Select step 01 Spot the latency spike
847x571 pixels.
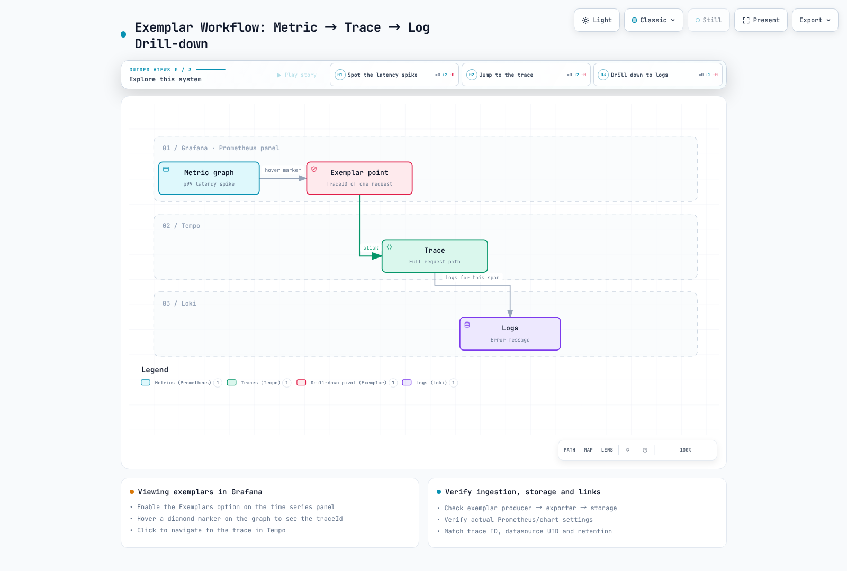(x=394, y=75)
